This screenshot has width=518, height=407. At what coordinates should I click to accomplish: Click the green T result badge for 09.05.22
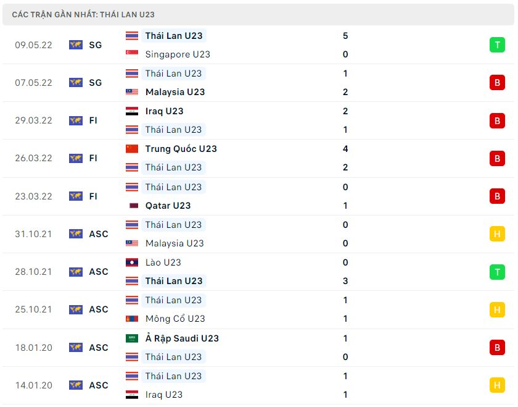[x=497, y=45]
